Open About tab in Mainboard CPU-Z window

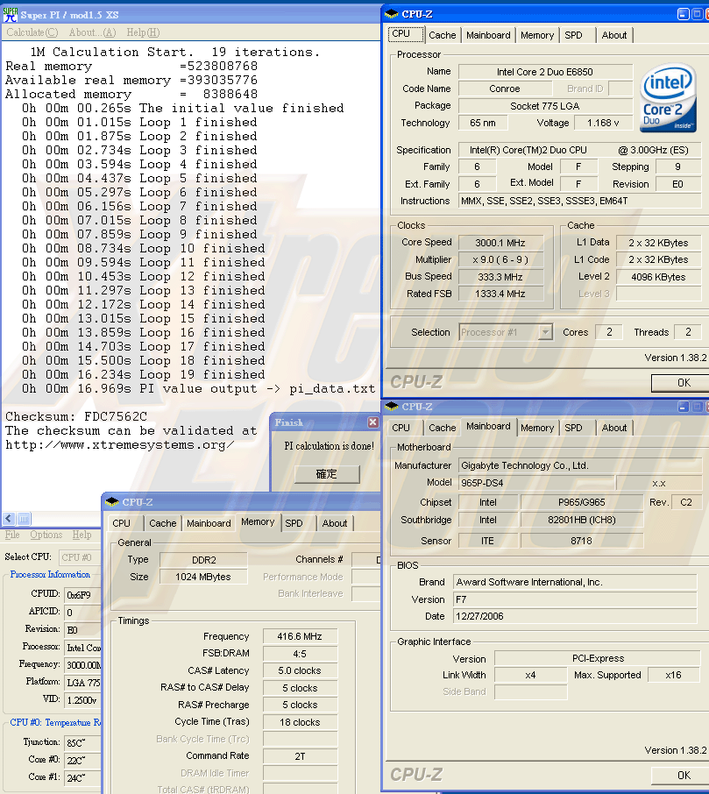pyautogui.click(x=613, y=428)
